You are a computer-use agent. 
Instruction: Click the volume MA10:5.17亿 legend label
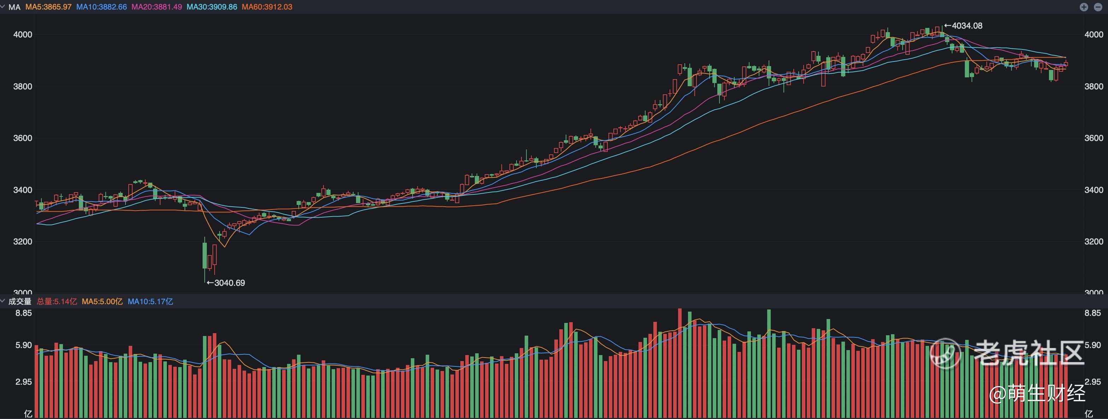click(150, 302)
